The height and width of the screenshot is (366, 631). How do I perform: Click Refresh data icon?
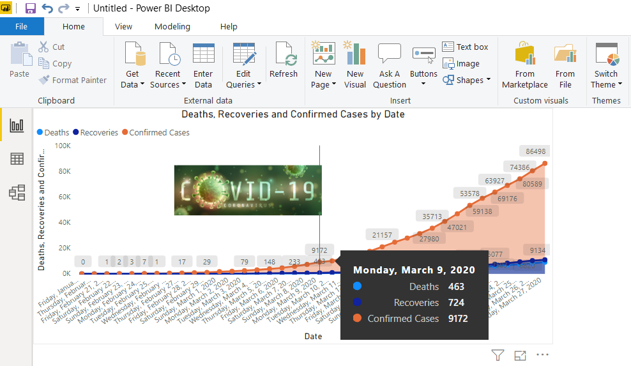pos(285,53)
